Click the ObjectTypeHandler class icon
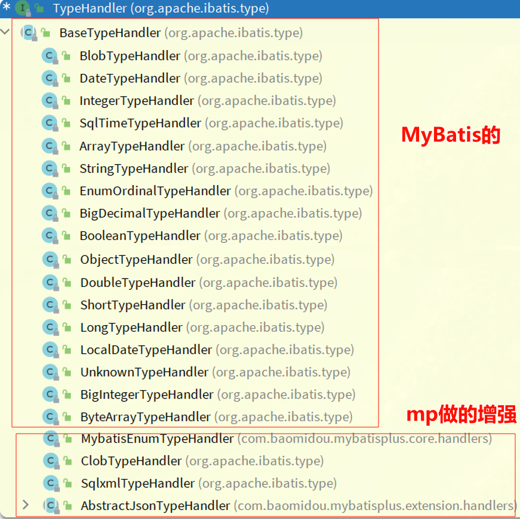This screenshot has height=519, width=520. (x=50, y=259)
